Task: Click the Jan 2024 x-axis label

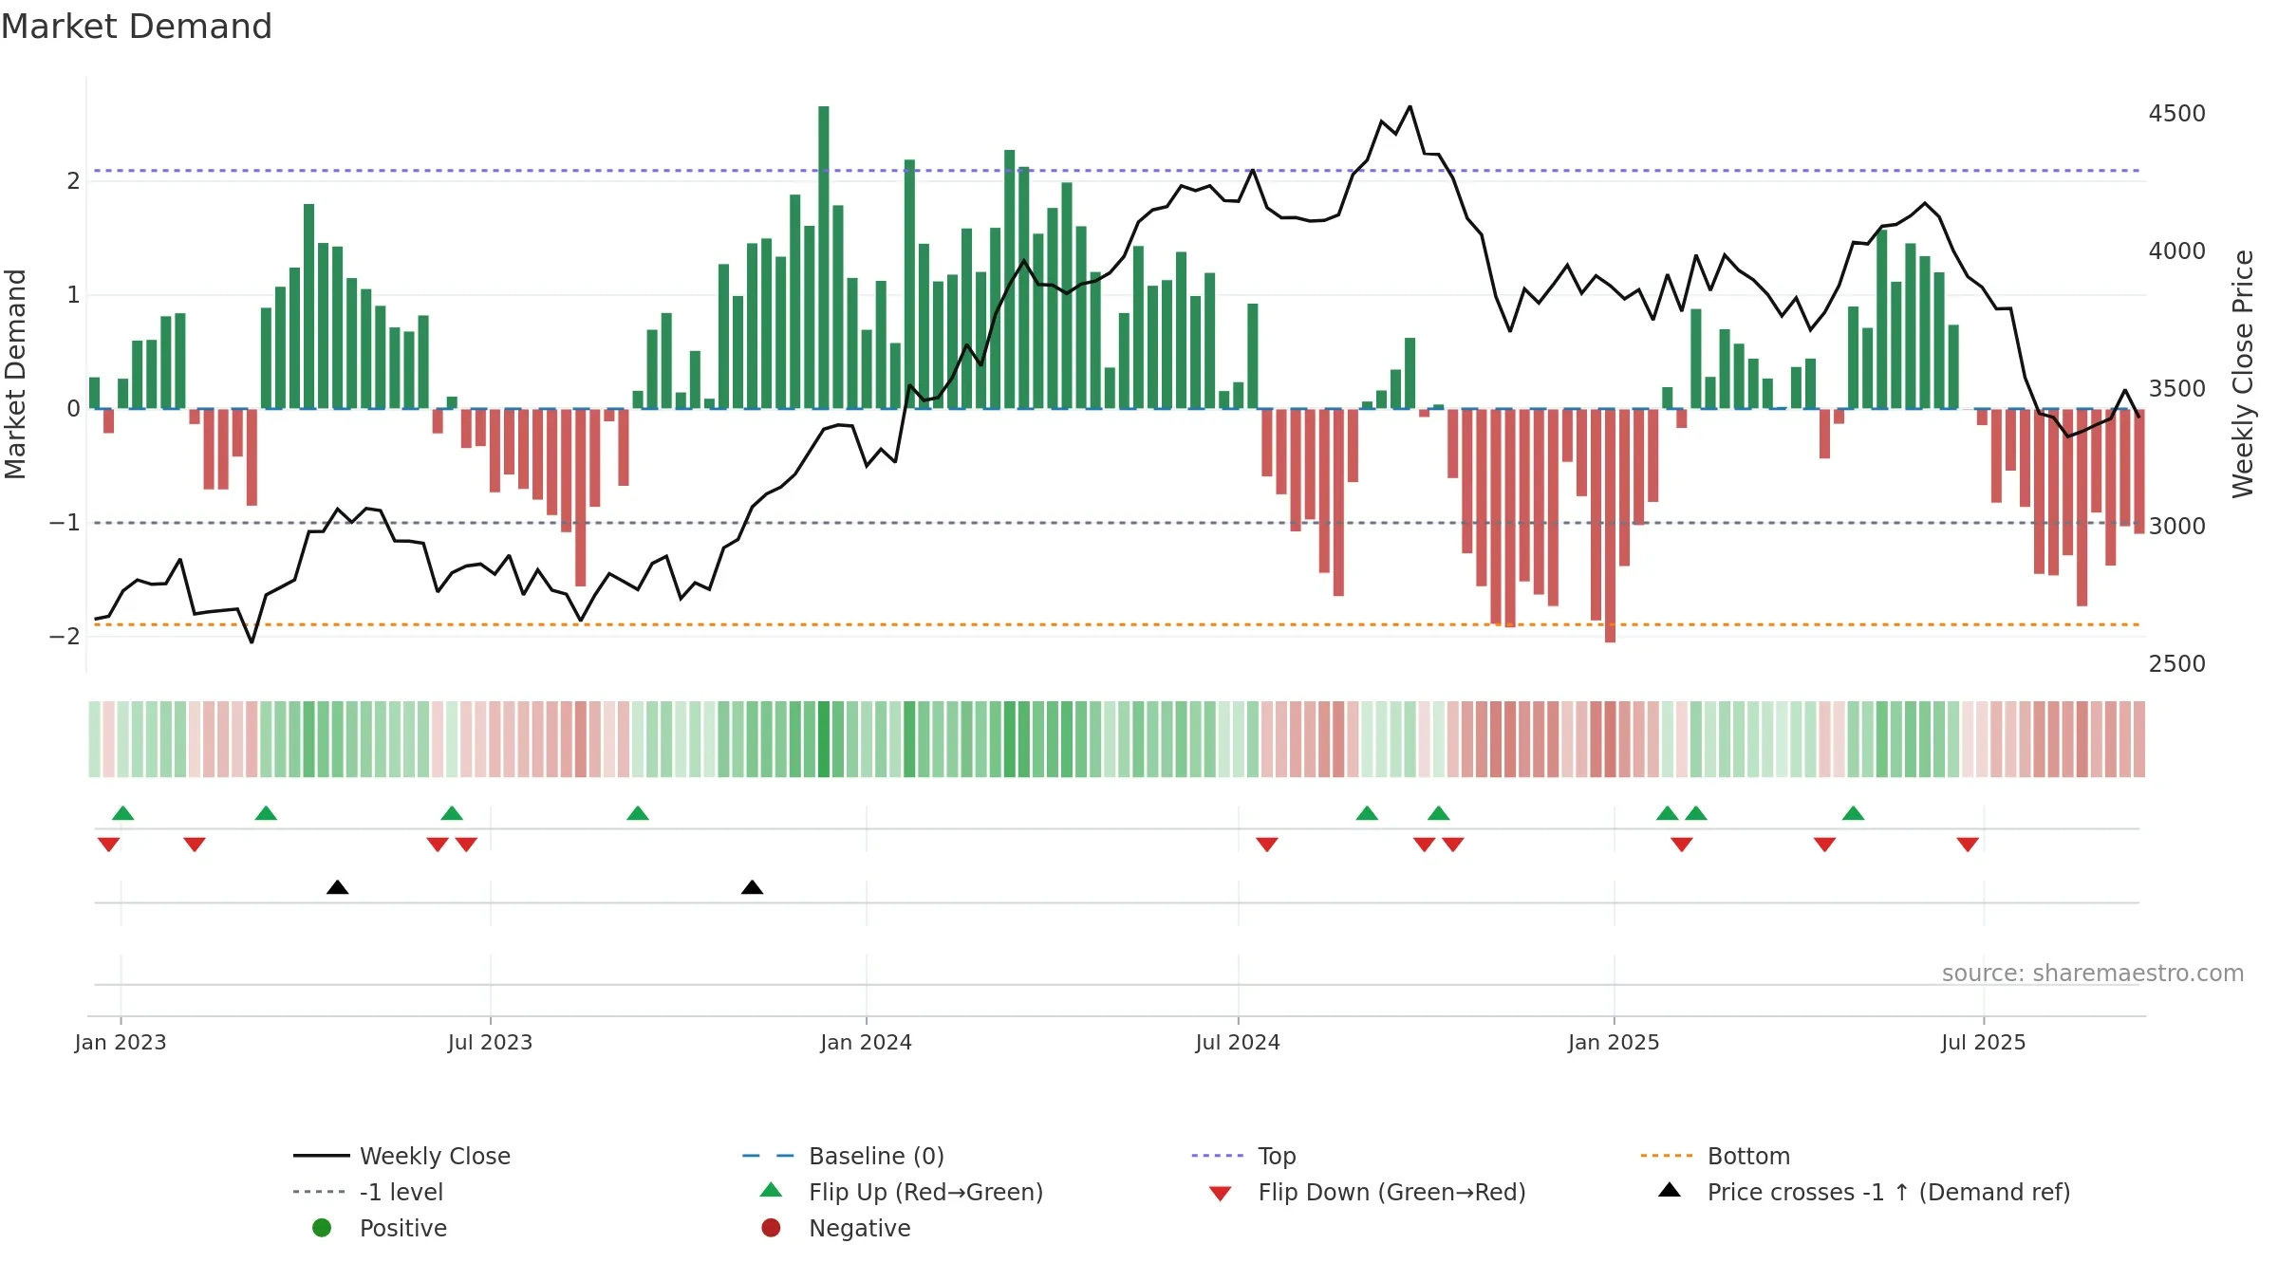Action: (x=866, y=1043)
